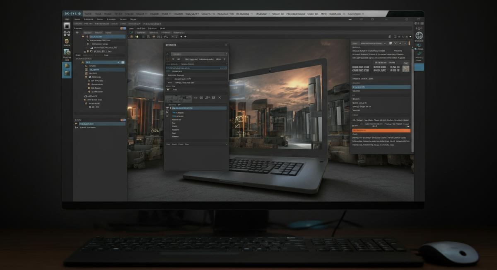Select the blue highlighted row in the dialog's lower list

(x=199, y=108)
